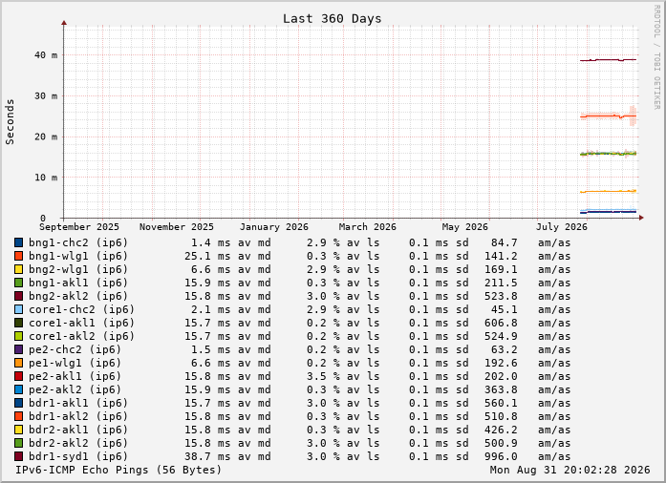Click the maroon bdr1-syd1 line in graph
Screen dimensions: 666x483
click(x=609, y=60)
